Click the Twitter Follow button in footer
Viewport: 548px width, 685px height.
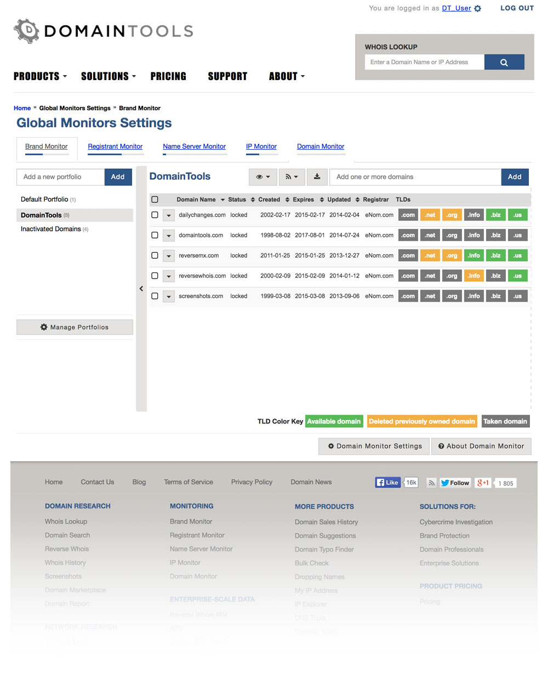click(x=455, y=483)
